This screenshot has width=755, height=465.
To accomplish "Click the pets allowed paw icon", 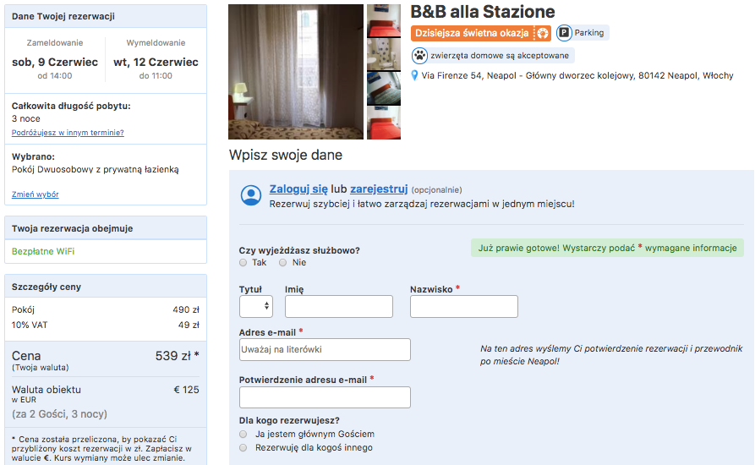I will coord(419,56).
